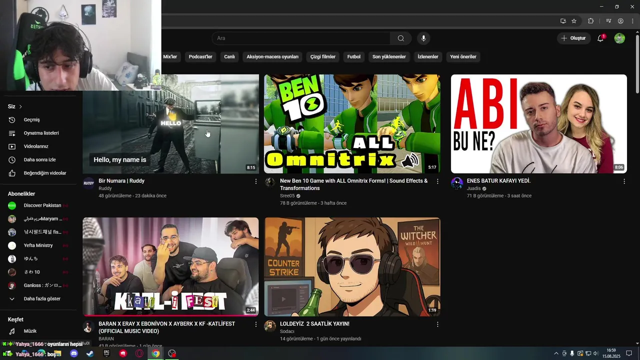Select the Futbol filter chip
Image resolution: width=640 pixels, height=360 pixels.
coord(354,56)
